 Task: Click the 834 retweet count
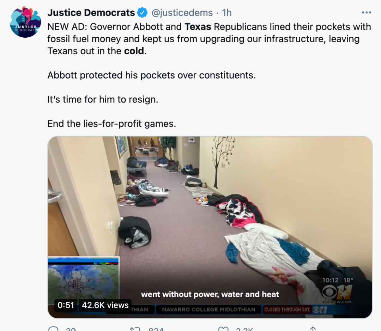(x=156, y=329)
